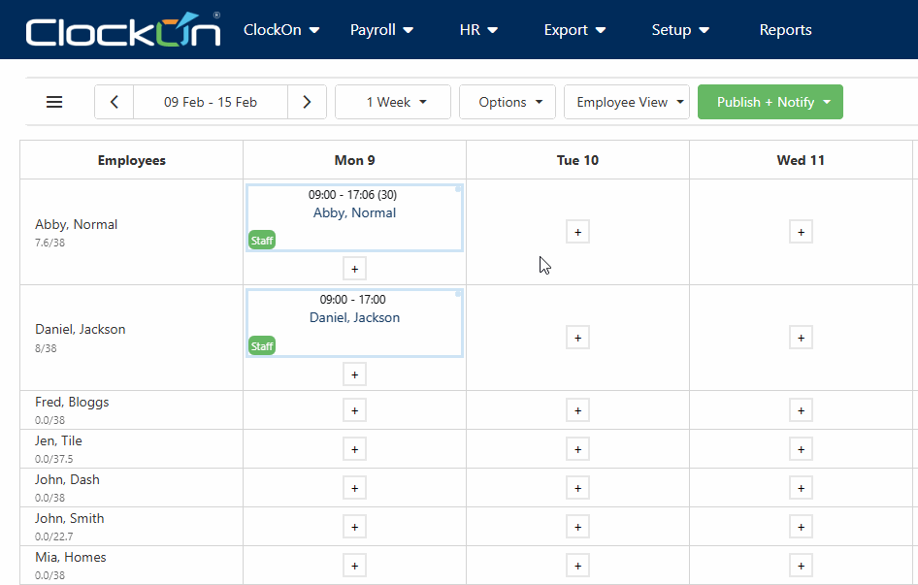The width and height of the screenshot is (918, 585).
Task: Click the green Staff tag on Daniel's shift
Action: coord(262,345)
